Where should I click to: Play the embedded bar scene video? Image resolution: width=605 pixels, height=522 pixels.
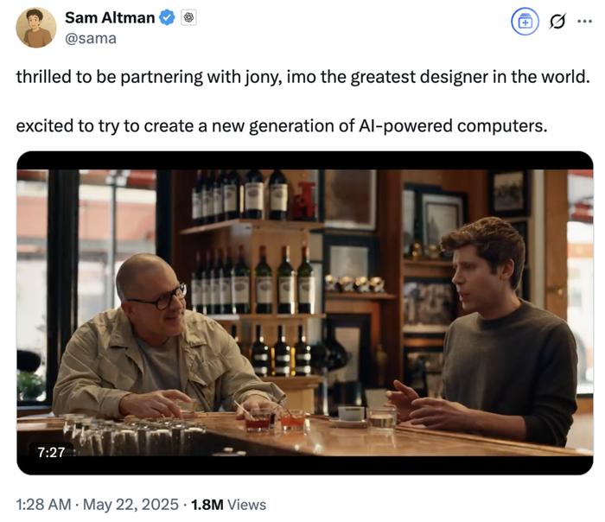tap(305, 313)
